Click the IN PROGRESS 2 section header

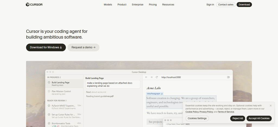tap(54, 77)
